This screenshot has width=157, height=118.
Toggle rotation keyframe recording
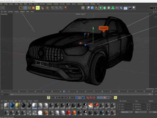[x=101, y=97]
